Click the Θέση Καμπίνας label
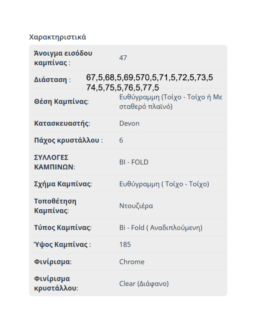The image size is (259, 330). pos(61,102)
